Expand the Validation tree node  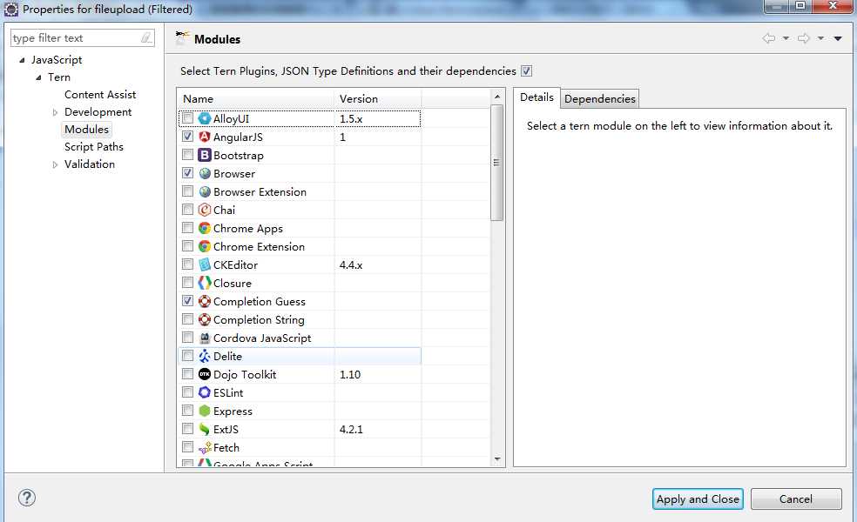(55, 164)
